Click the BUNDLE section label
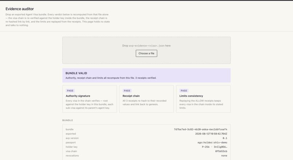 [68, 120]
